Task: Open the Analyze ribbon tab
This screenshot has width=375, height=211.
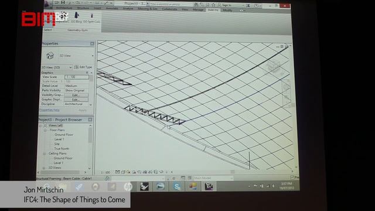Action: 128,9
